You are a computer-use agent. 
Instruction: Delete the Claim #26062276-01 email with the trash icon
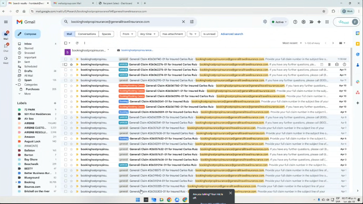coord(329,65)
